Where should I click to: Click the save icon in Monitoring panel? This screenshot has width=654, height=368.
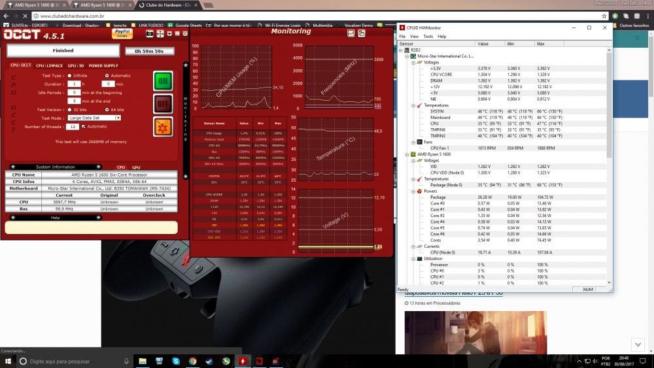pos(351,33)
